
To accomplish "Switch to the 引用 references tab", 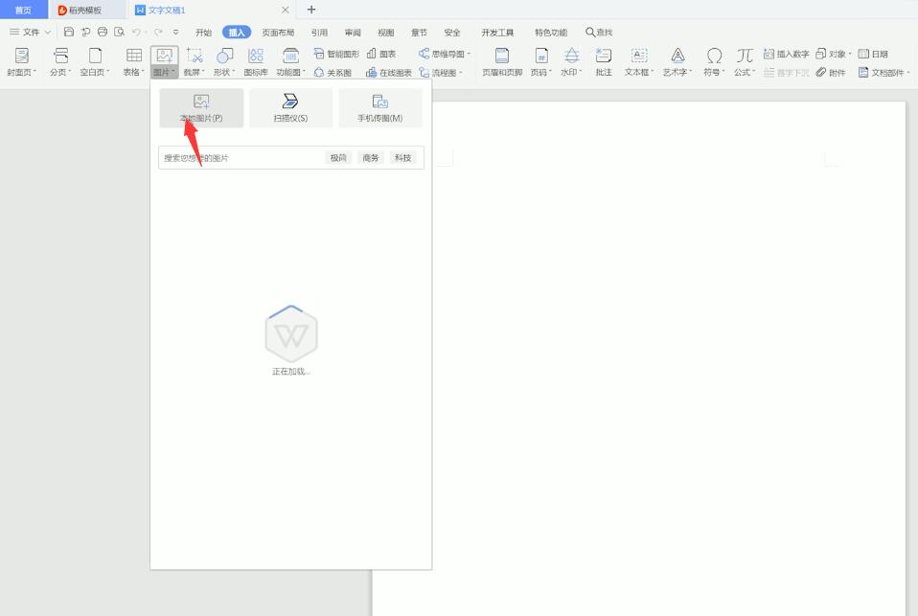I will (320, 33).
